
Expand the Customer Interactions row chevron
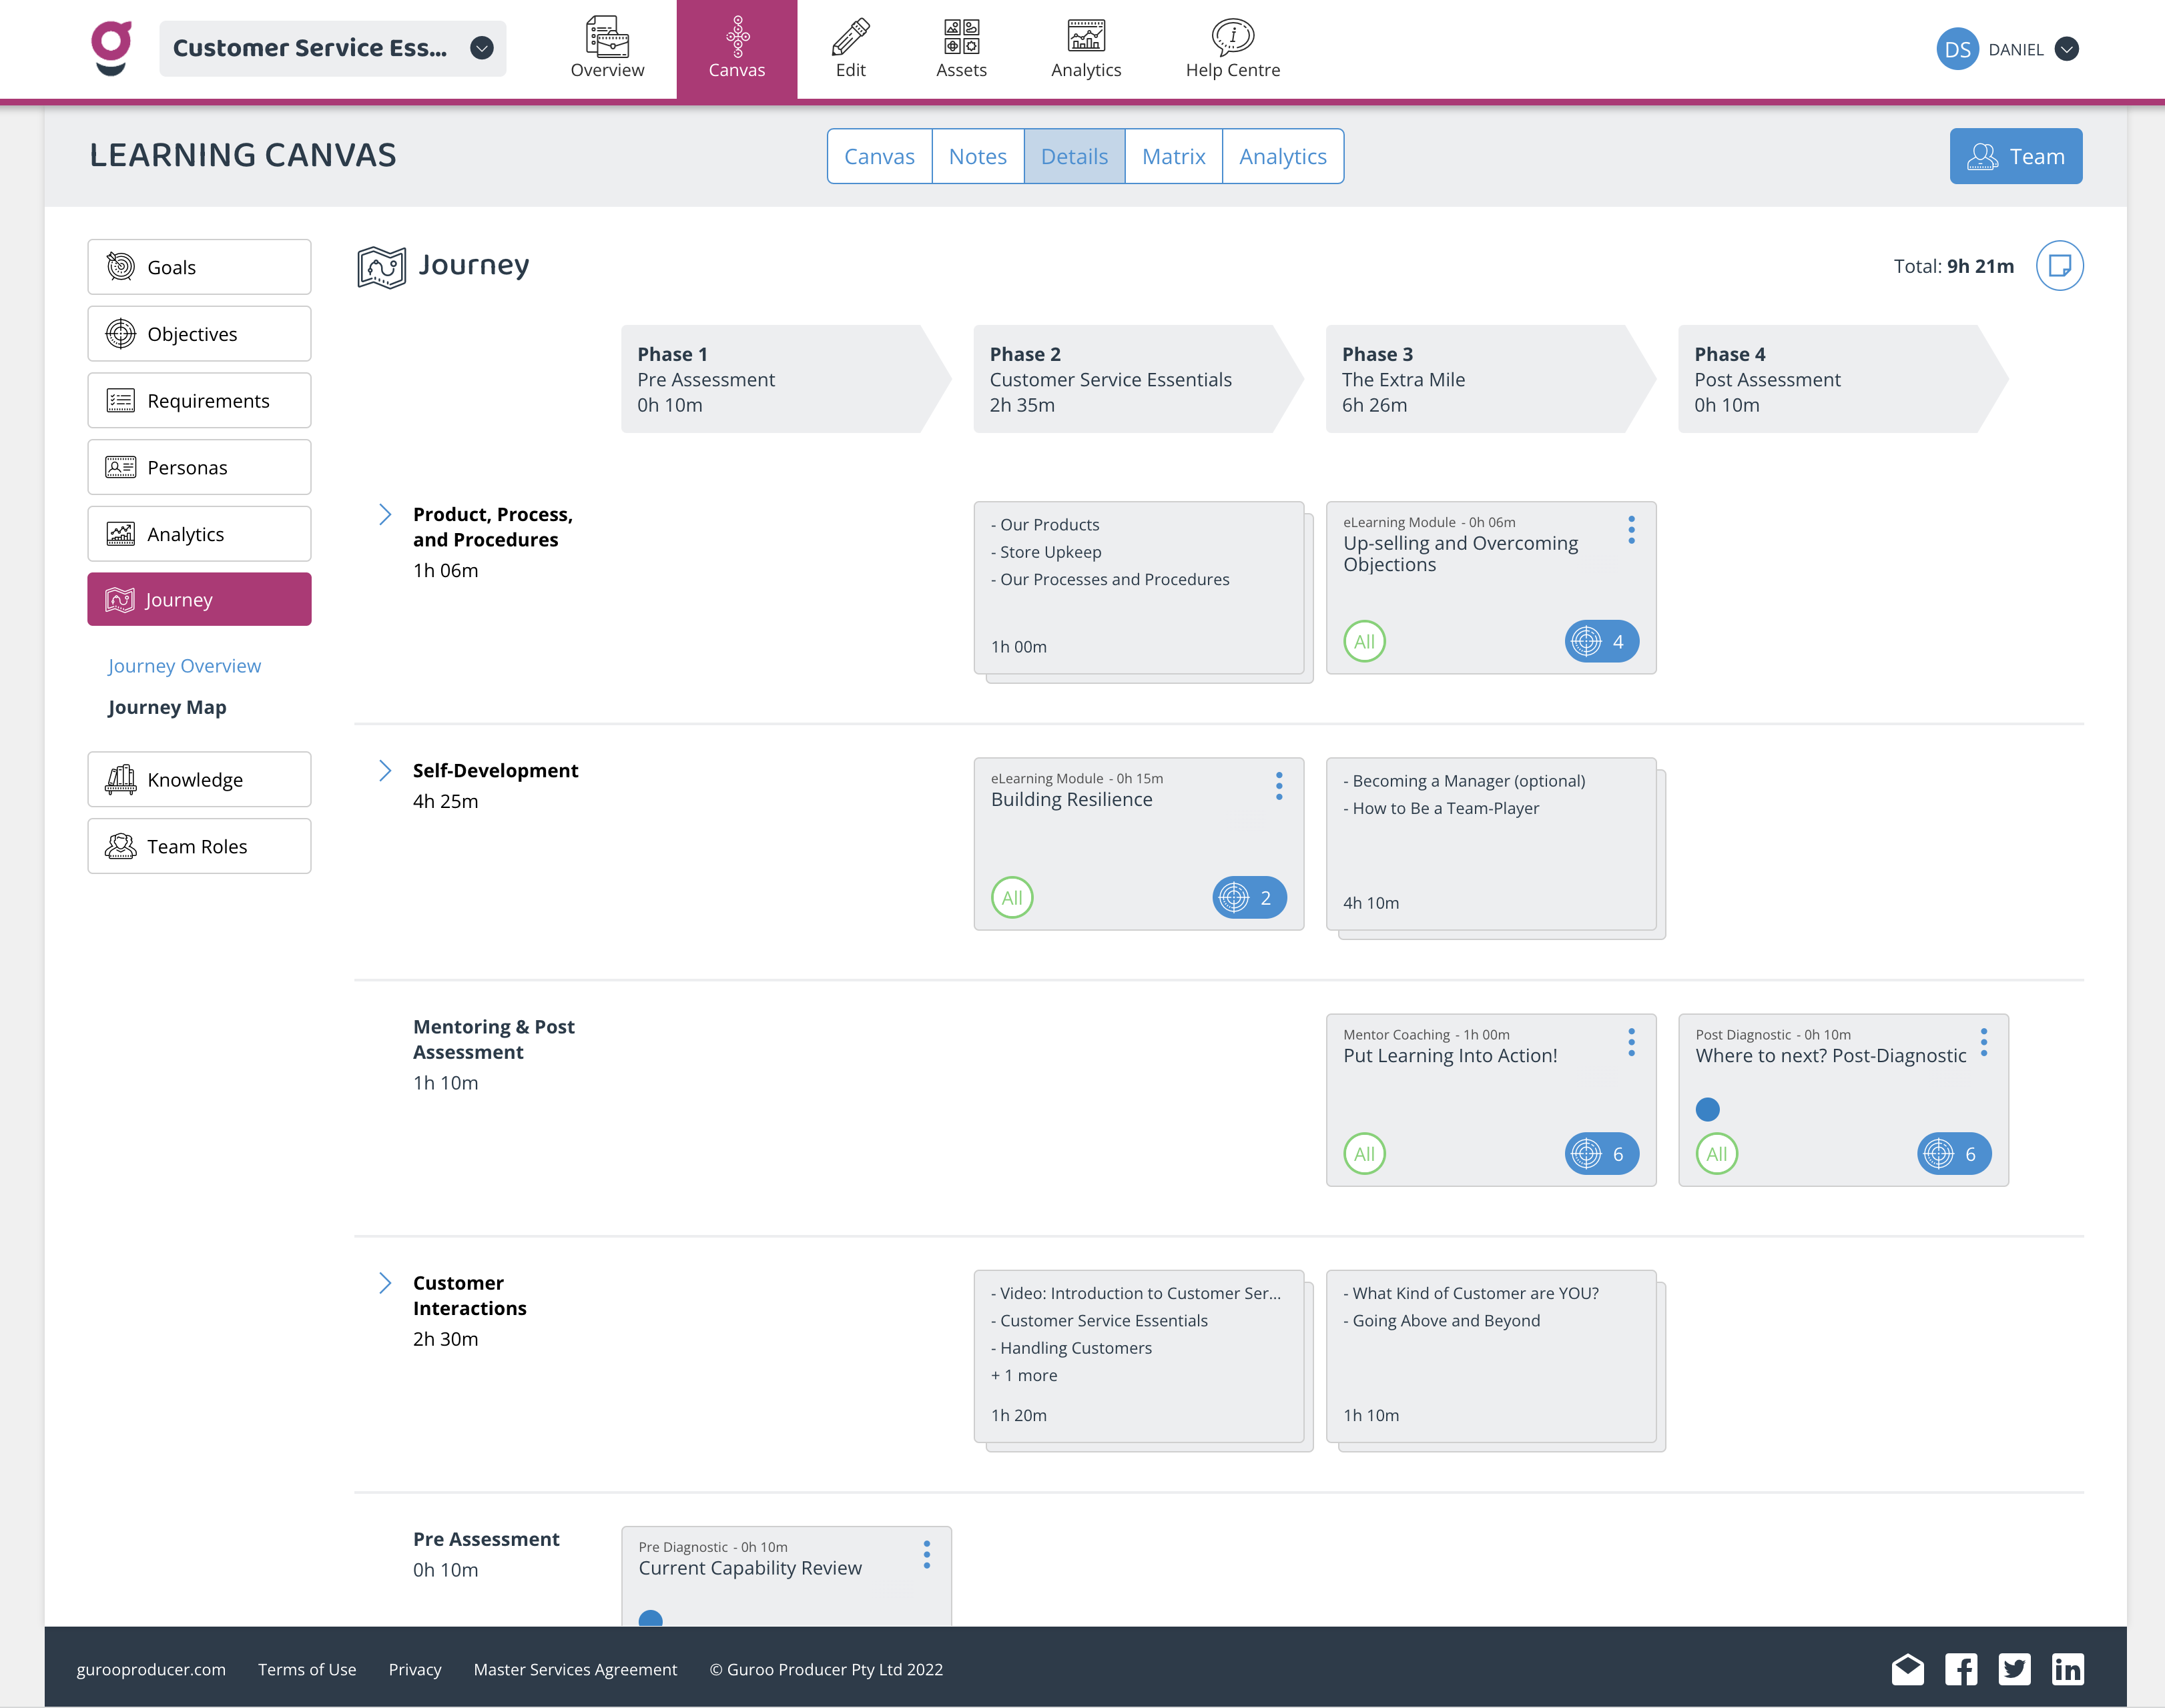coord(385,1283)
